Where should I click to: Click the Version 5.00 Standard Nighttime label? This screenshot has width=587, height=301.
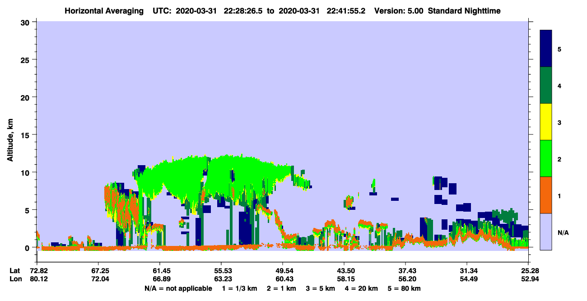click(437, 10)
